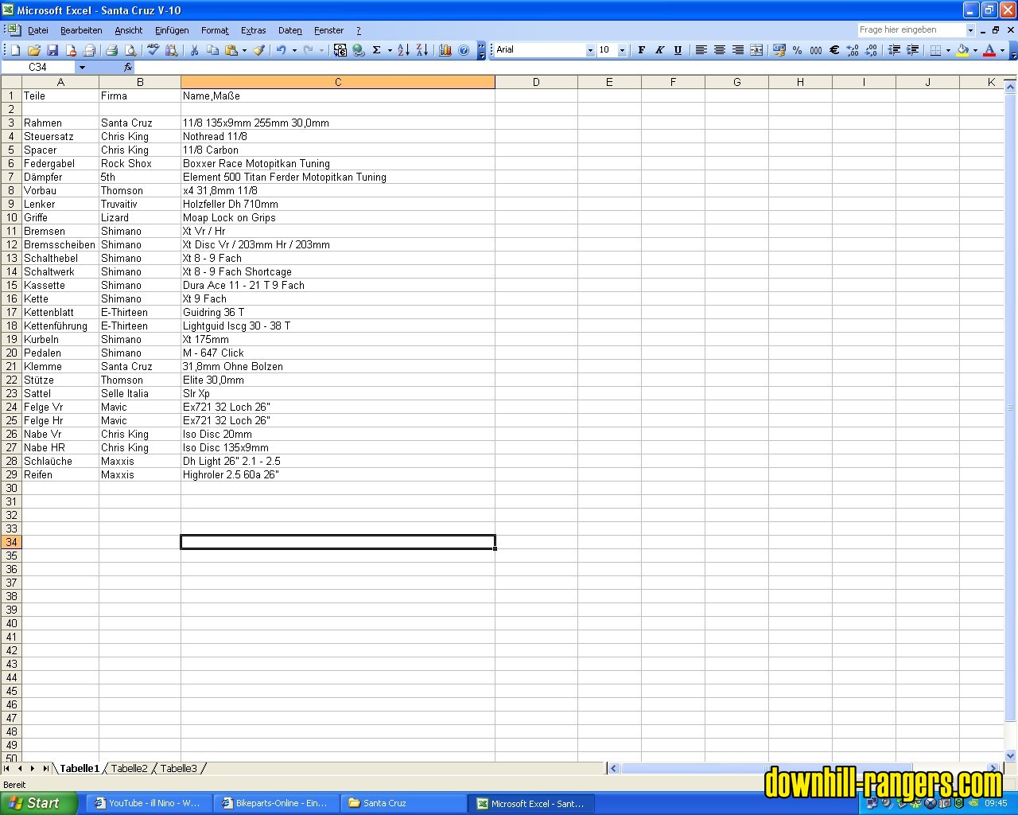Align cell text right
1018x815 pixels.
[x=738, y=50]
